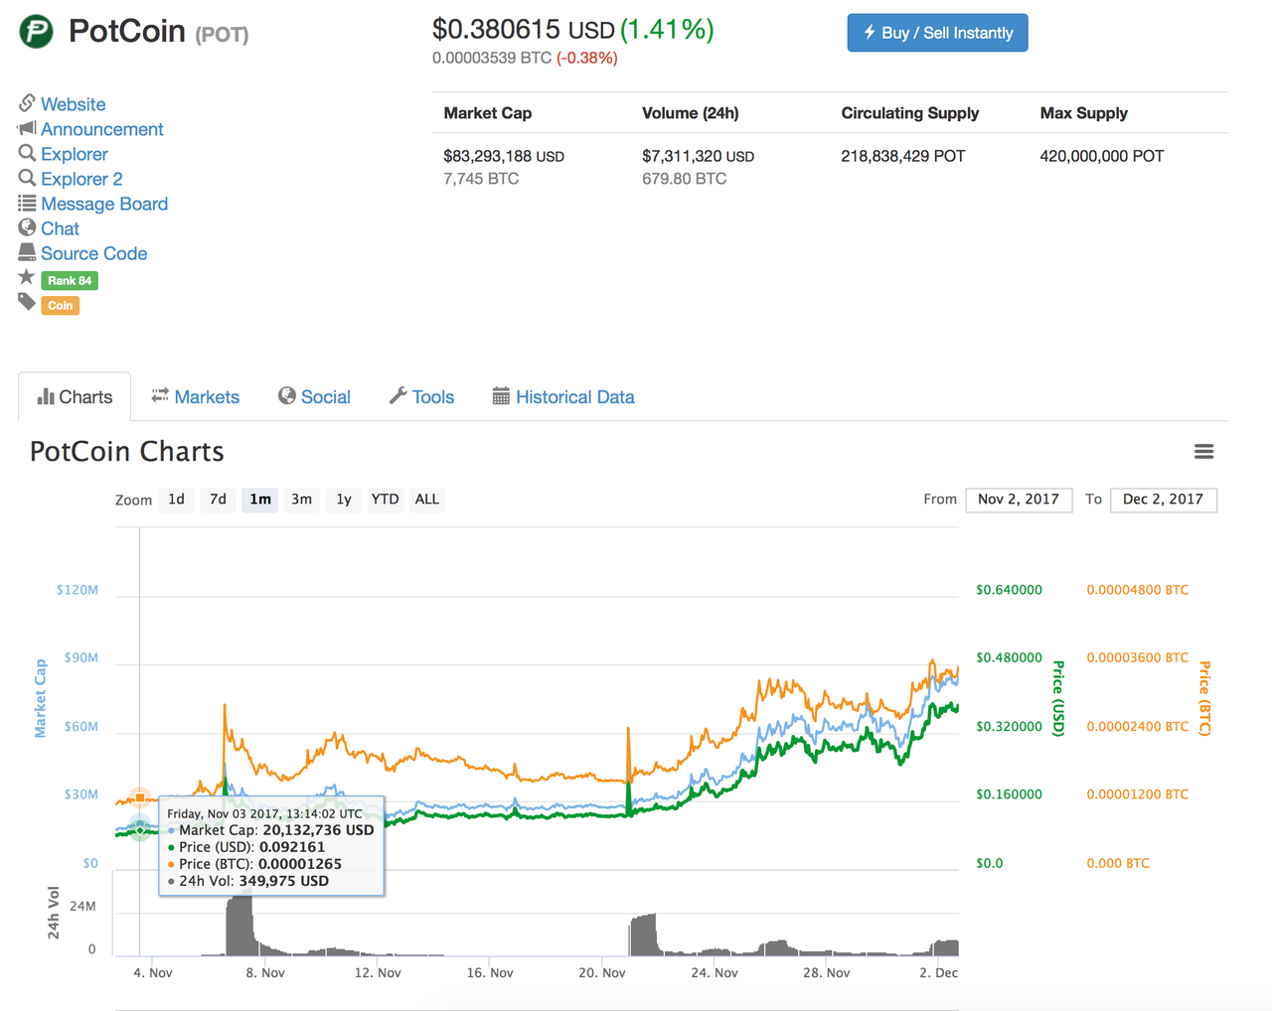Click the calendar icon on Historical Data tab
The image size is (1272, 1011).
pos(501,396)
